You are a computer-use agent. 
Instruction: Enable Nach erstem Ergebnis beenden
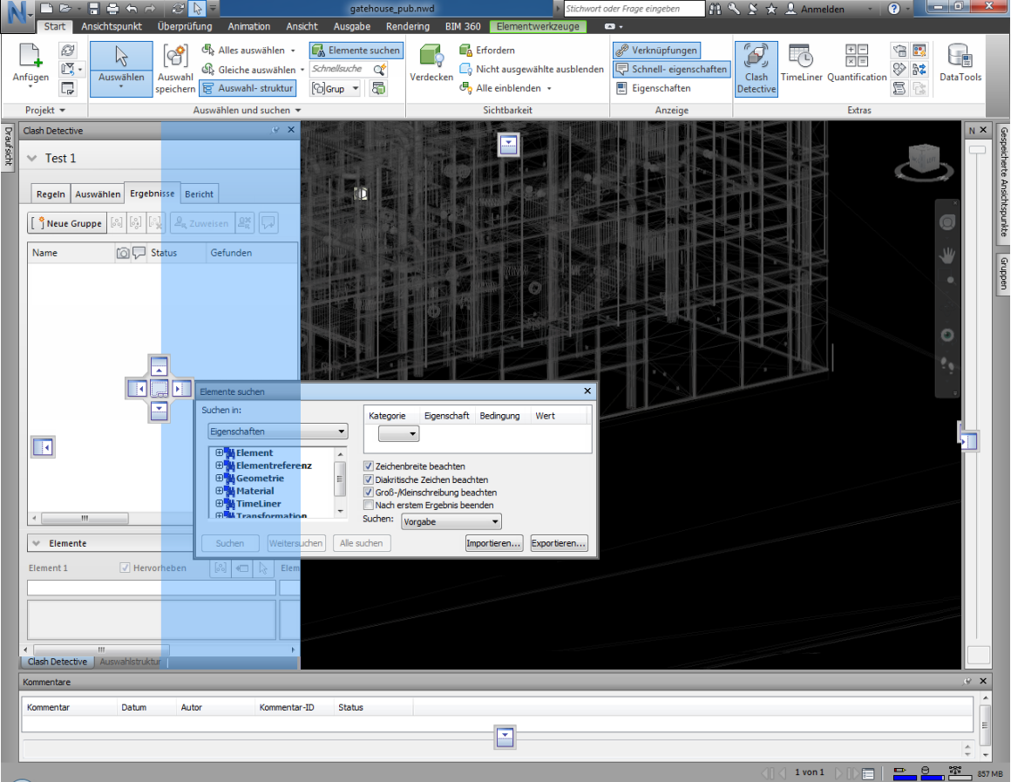(x=369, y=505)
